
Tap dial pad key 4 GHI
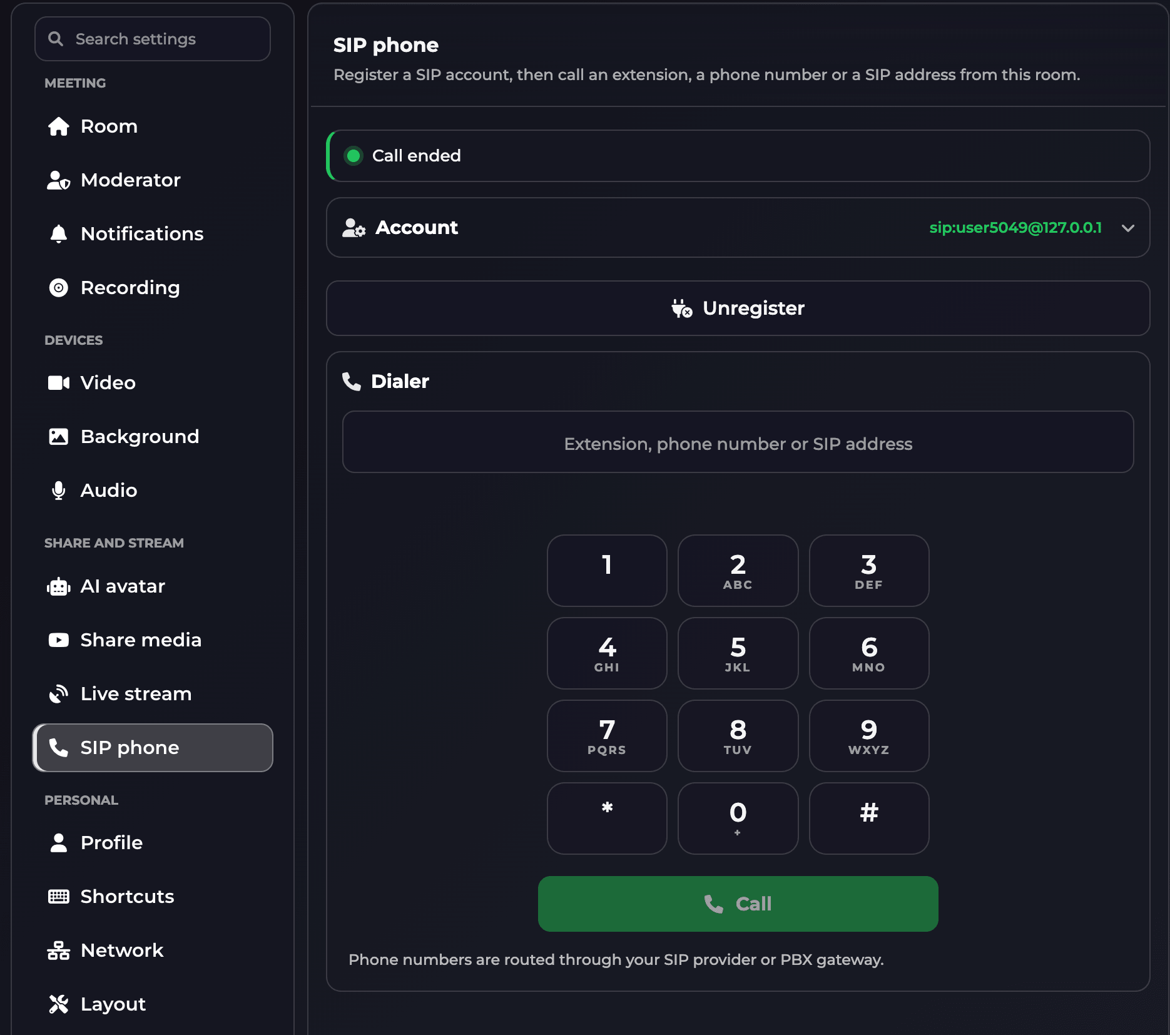pyautogui.click(x=607, y=653)
